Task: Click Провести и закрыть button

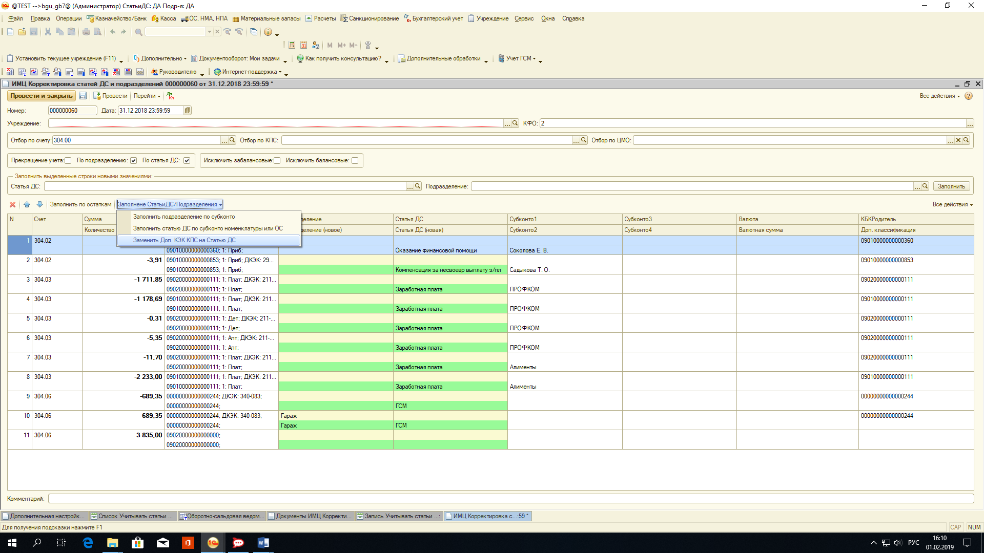Action: coord(42,96)
